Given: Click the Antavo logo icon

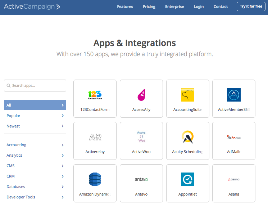Looking at the screenshot, I should [x=141, y=179].
